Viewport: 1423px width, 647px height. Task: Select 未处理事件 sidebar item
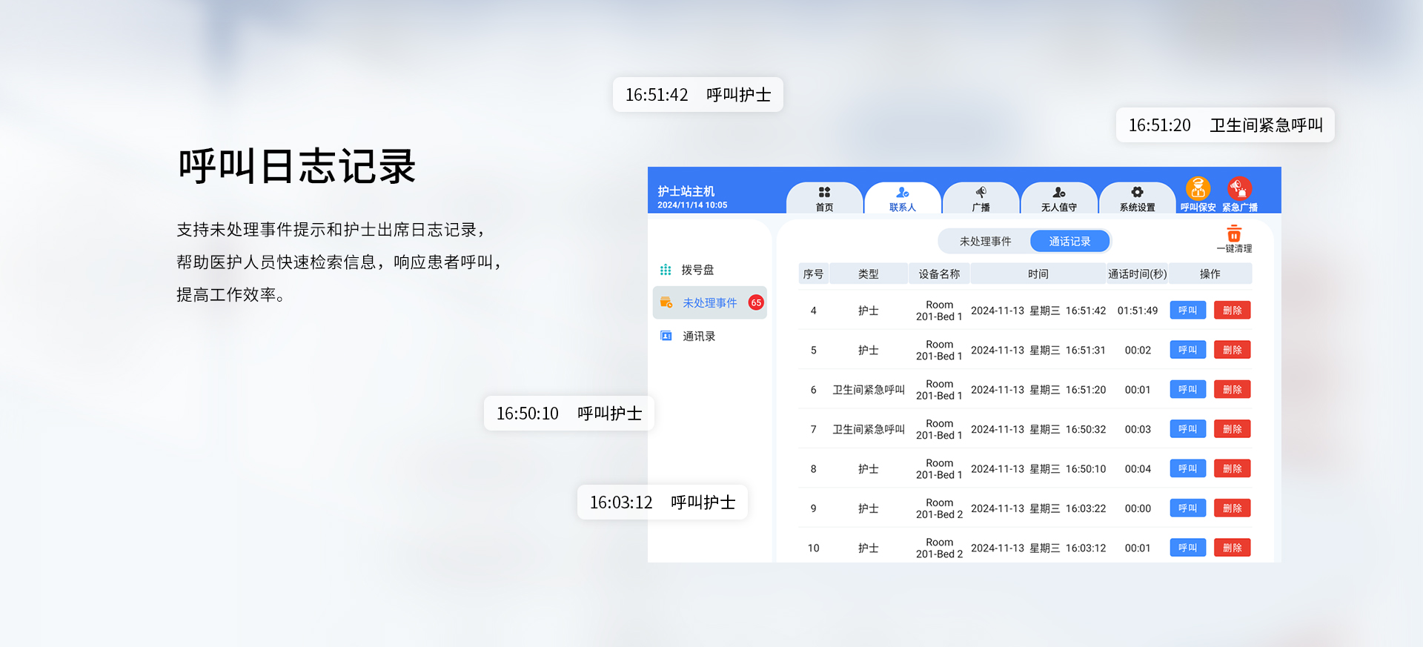tap(709, 303)
